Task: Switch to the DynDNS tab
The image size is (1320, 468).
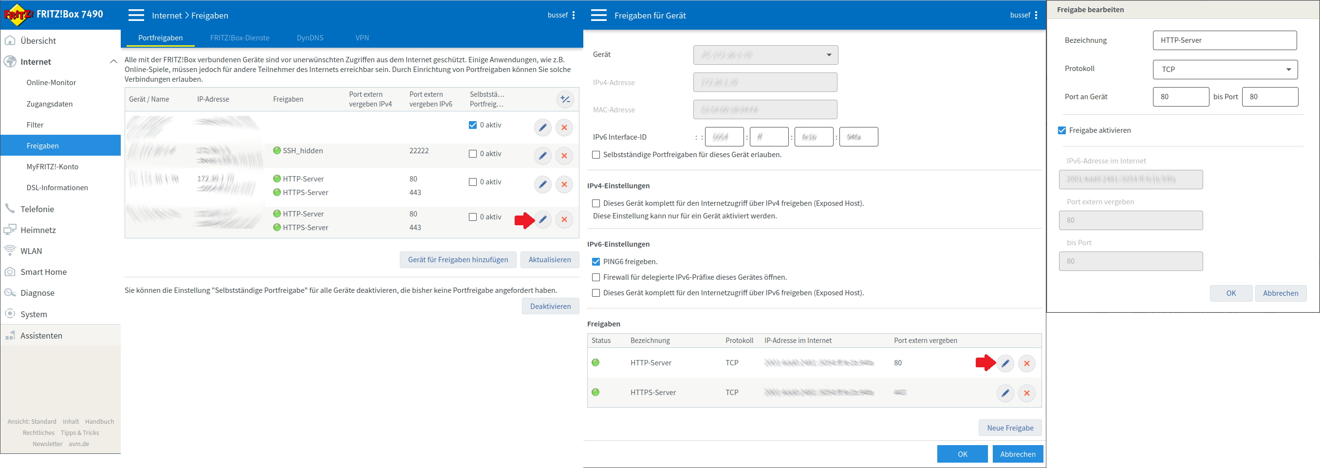Action: [310, 38]
